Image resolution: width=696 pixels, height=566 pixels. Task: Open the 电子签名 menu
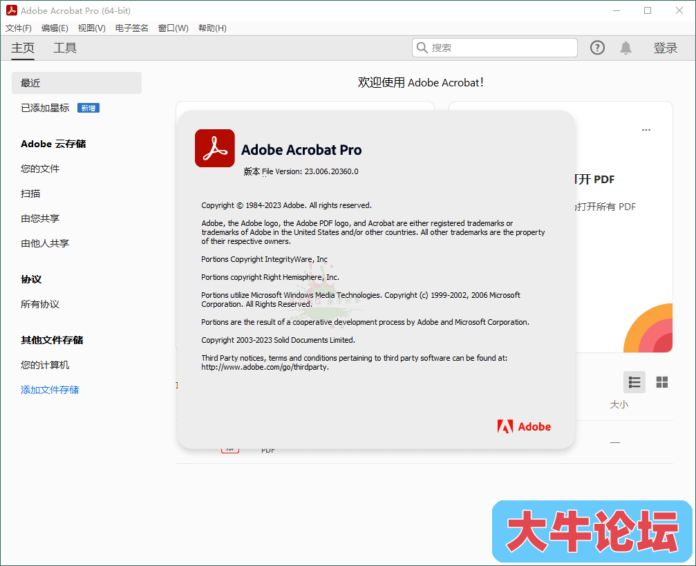point(131,28)
